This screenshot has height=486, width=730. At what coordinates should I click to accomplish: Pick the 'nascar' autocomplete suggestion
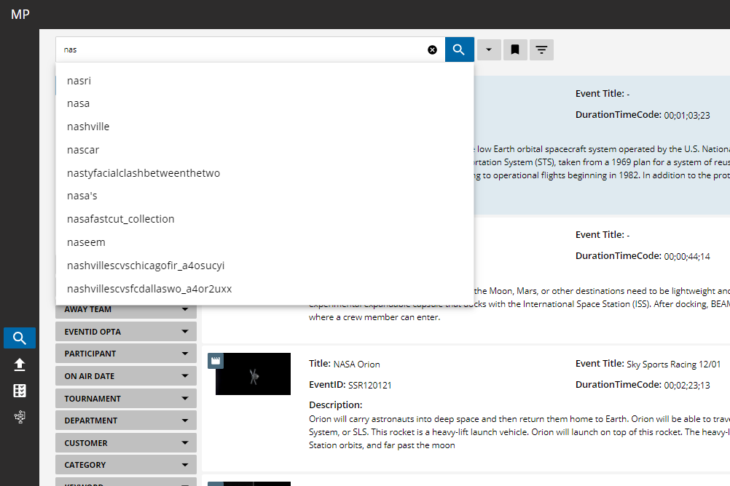pyautogui.click(x=83, y=150)
